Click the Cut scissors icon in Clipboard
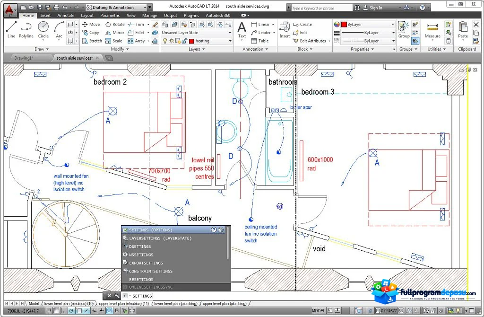484x317 pixels. (475, 25)
